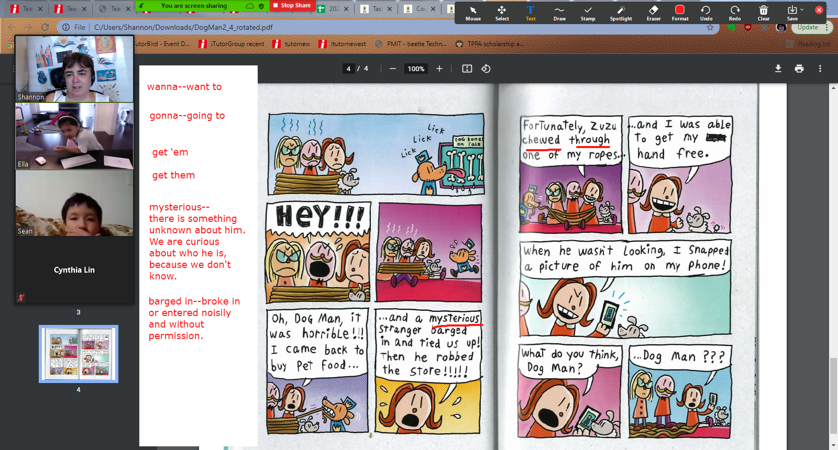Expand the Save options arrow
838x450 pixels.
(802, 9)
